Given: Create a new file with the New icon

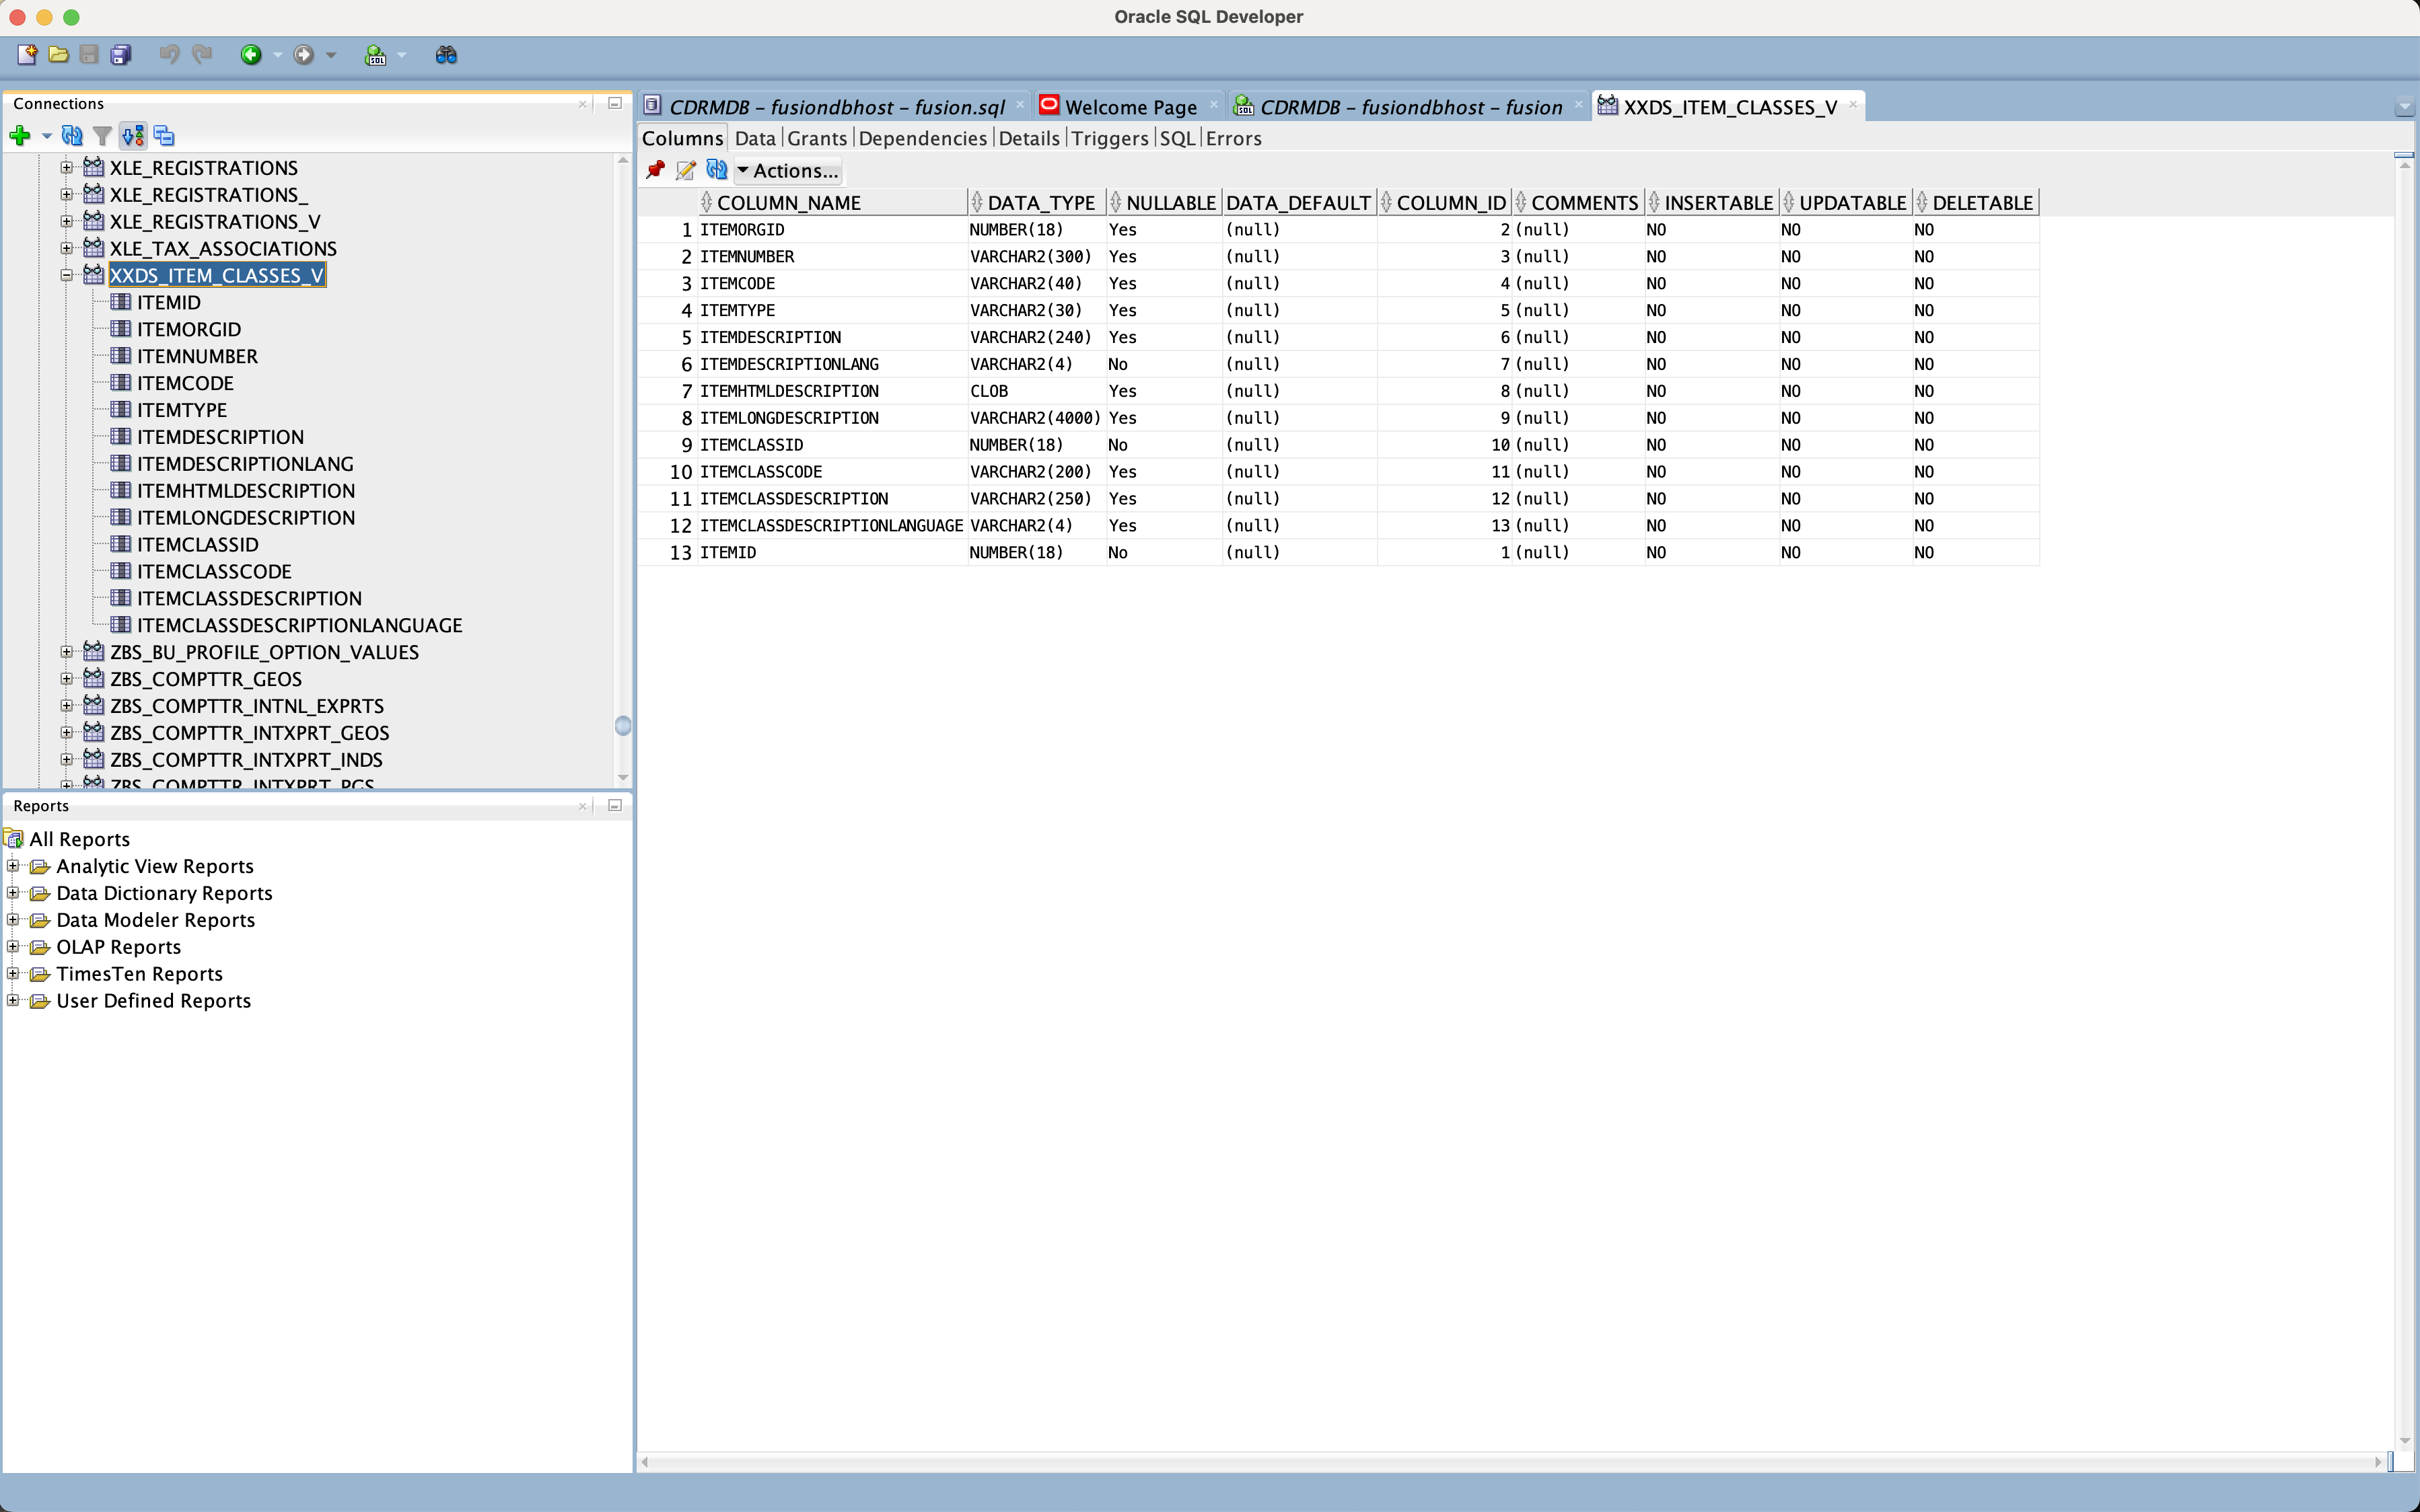Looking at the screenshot, I should tap(27, 55).
